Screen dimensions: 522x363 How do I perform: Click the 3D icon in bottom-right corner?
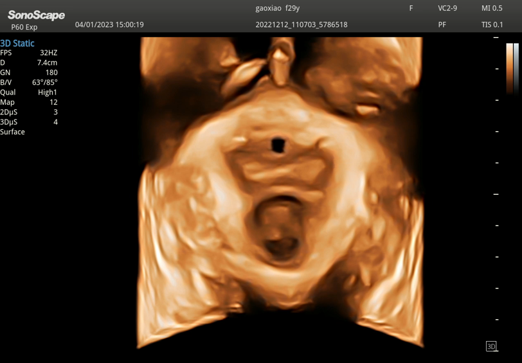(491, 346)
